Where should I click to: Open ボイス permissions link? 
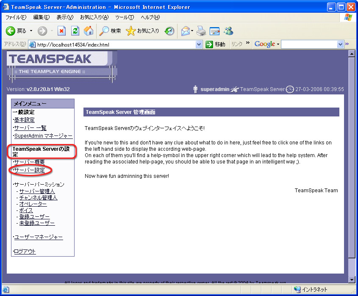point(26,210)
